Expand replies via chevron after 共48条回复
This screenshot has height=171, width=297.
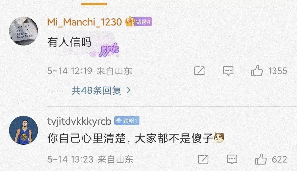[129, 90]
